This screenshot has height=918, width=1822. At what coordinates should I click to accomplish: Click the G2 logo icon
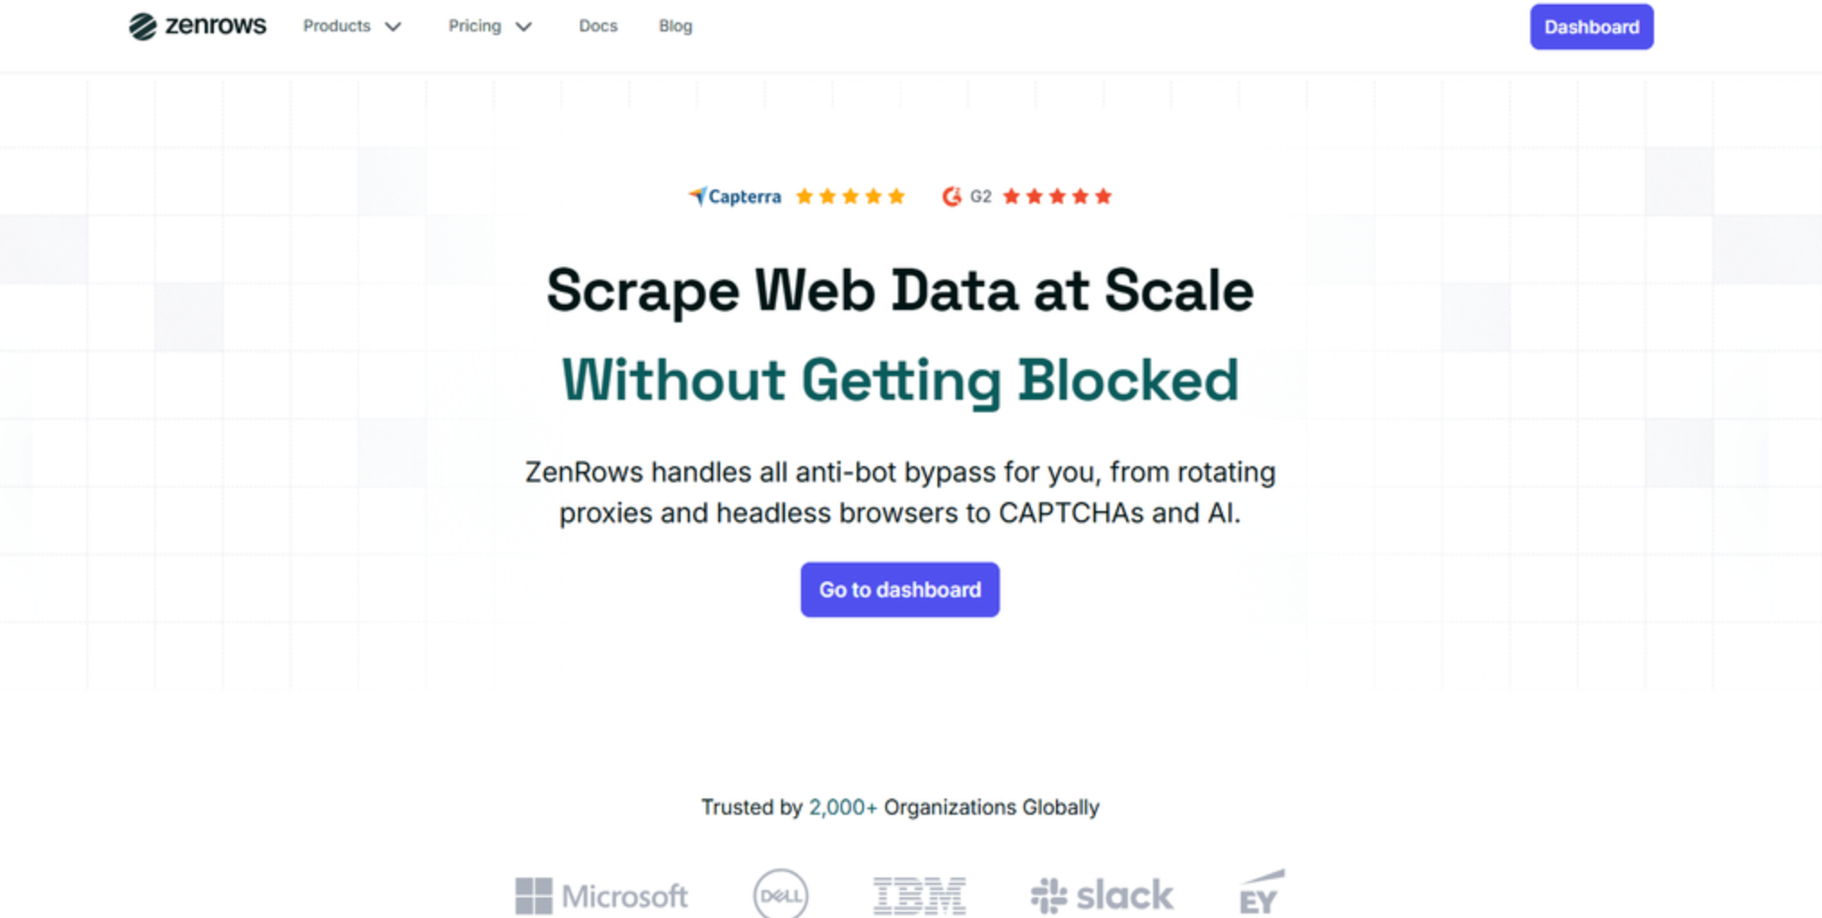[951, 196]
